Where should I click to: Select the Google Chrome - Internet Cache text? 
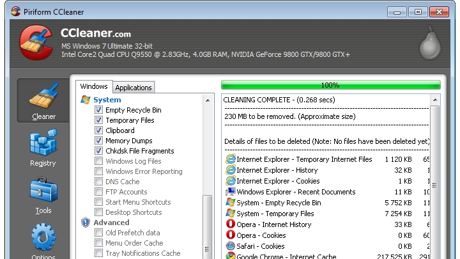286,256
